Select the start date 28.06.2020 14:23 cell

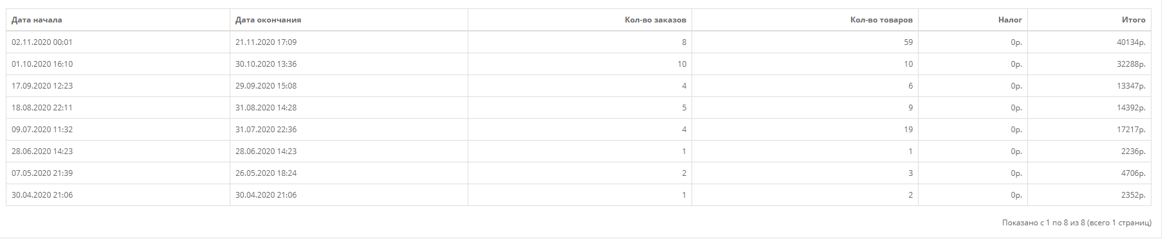118,151
